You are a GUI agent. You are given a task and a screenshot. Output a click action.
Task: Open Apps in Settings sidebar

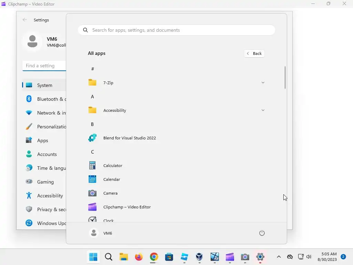(x=44, y=140)
